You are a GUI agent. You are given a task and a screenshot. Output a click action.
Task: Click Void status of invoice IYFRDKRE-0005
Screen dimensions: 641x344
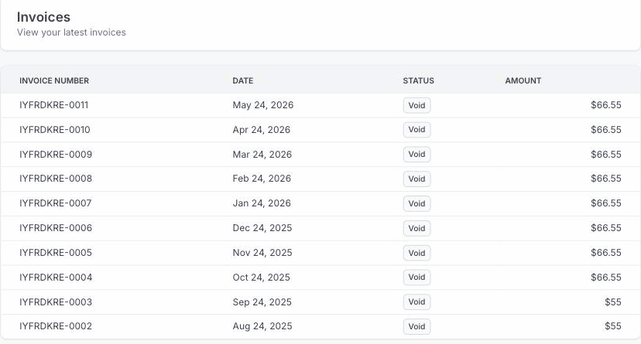416,253
